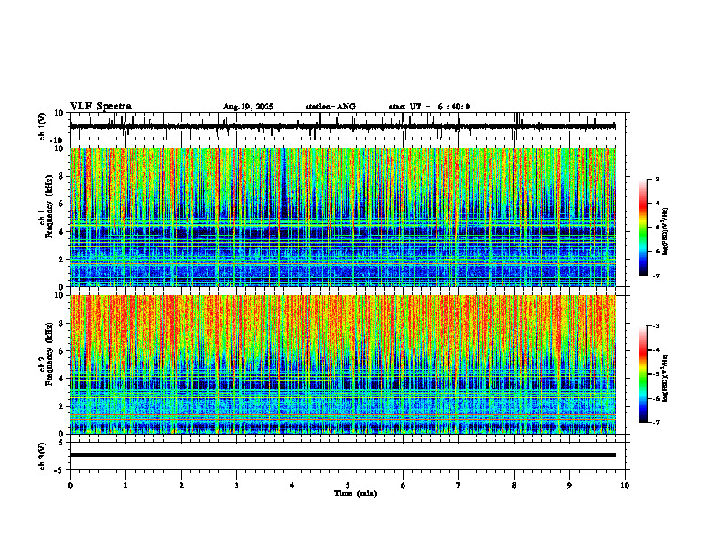704x544 pixels.
Task: Click the flat black ch.3 trace line
Action: pyautogui.click(x=343, y=455)
